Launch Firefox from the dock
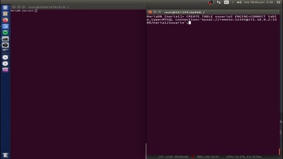 [x=5, y=20]
